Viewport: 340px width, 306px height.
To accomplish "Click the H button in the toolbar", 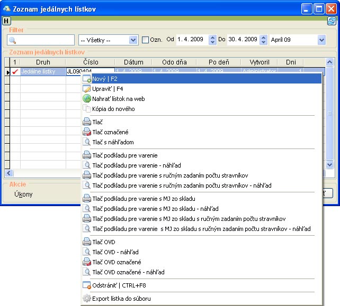I will point(6,21).
